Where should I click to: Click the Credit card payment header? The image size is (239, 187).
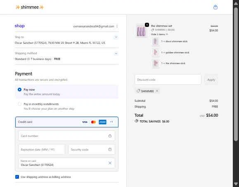(67, 122)
